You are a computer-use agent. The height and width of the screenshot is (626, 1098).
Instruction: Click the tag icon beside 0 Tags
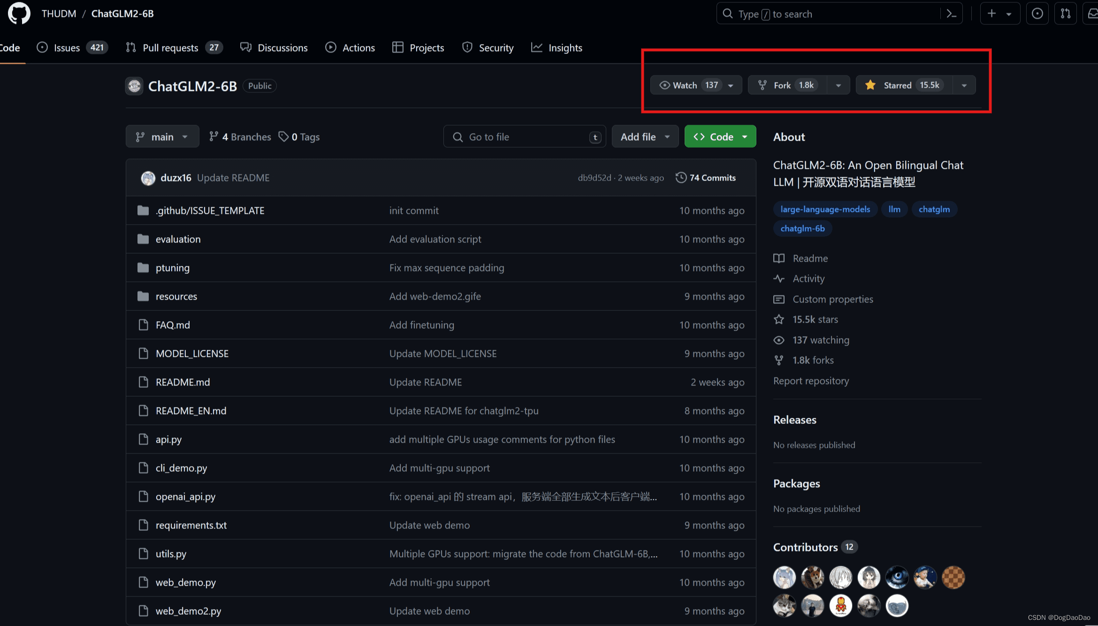click(283, 136)
